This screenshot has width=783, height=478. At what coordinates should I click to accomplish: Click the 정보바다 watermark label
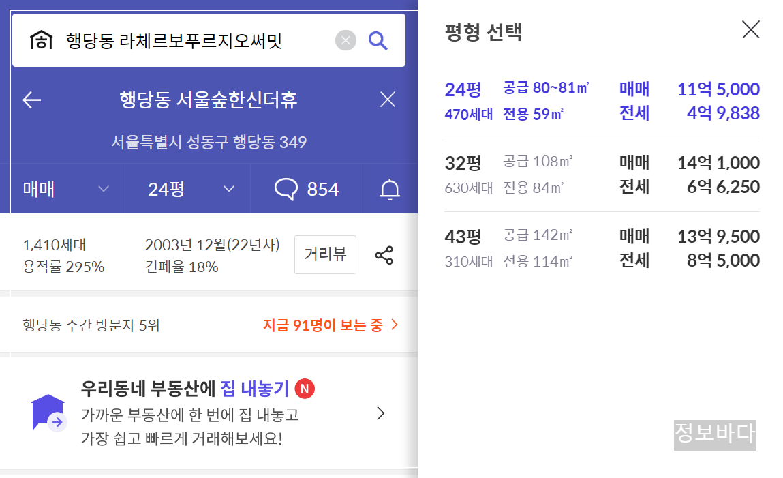coord(715,435)
